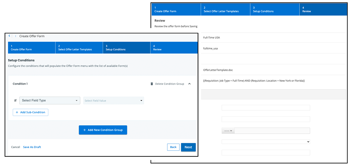Jump to step 4 Review in the front wizard
The image size is (352, 167).
[174, 47]
